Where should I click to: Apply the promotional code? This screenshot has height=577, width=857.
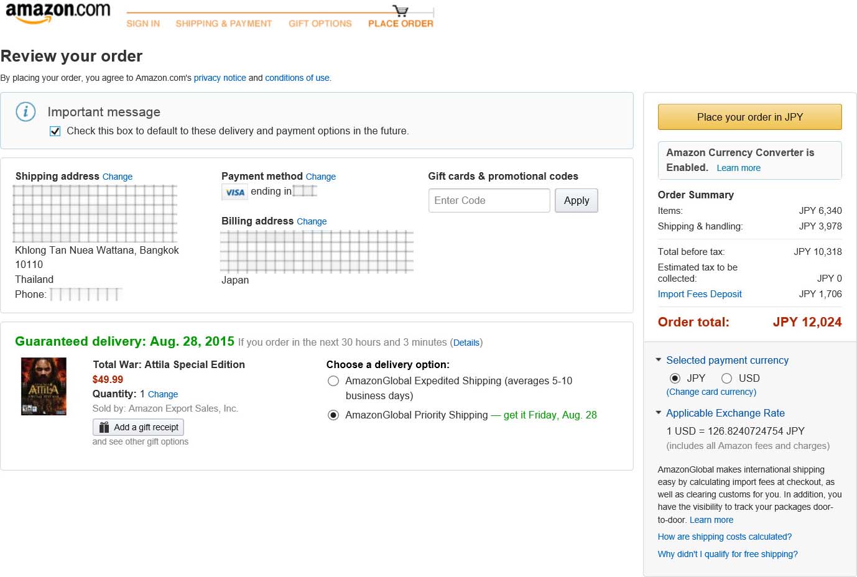point(577,200)
